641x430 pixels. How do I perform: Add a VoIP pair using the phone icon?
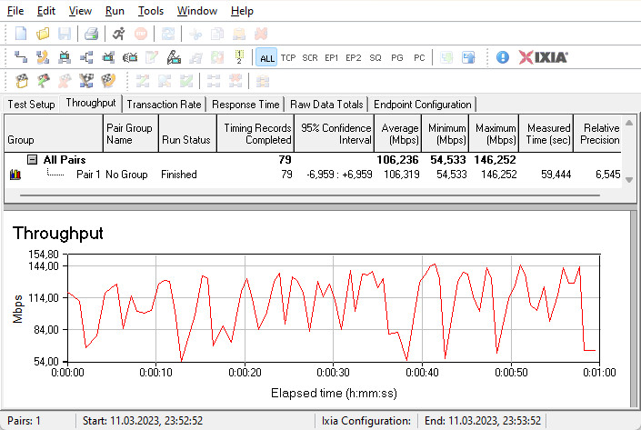(x=43, y=57)
